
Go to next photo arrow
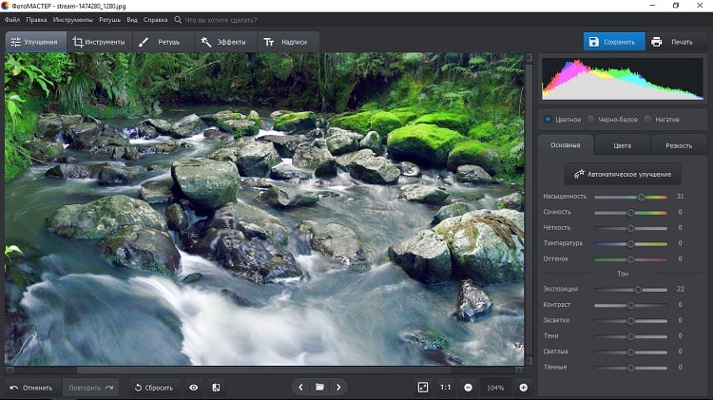[x=338, y=388]
